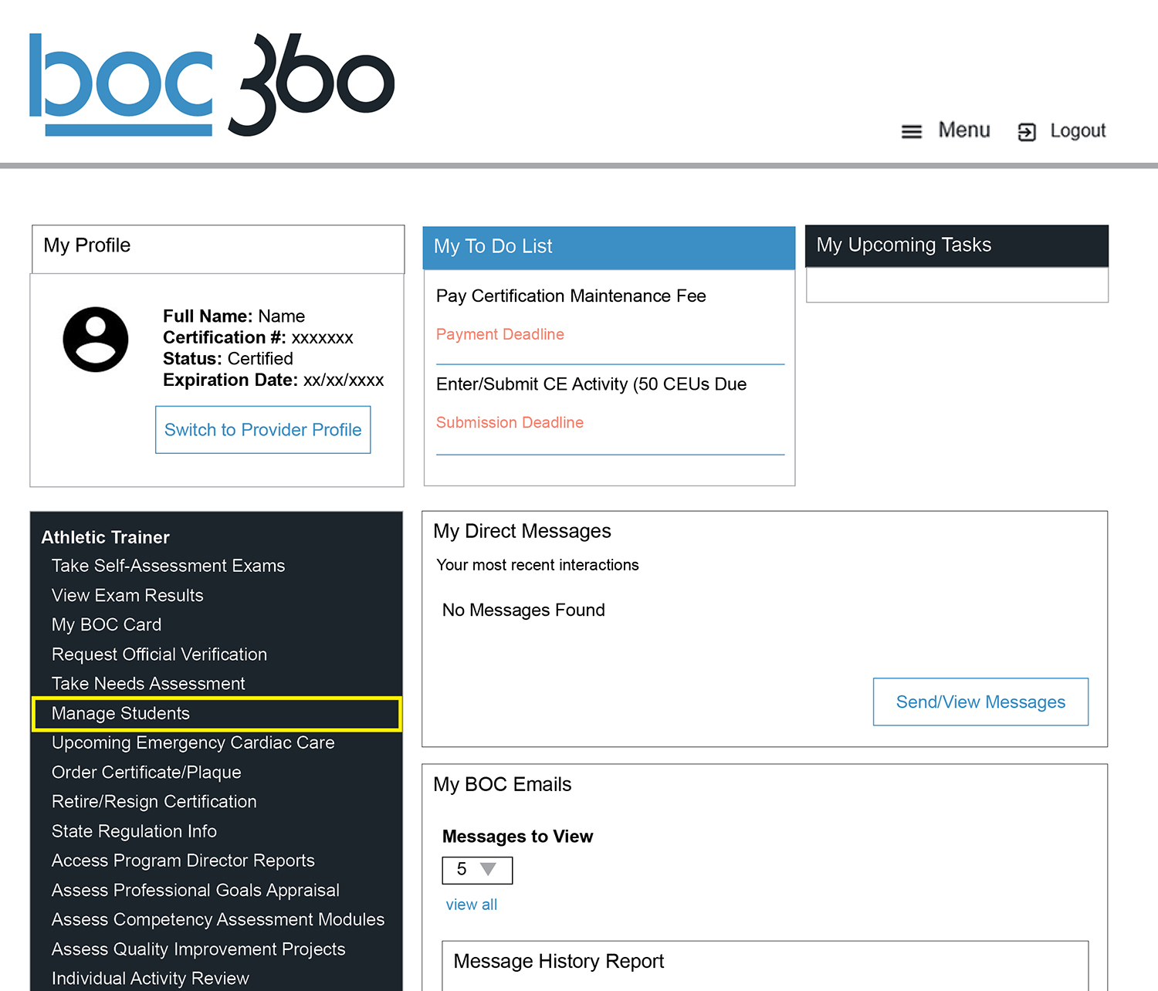Select My BOC Card
The image size is (1158, 991).
tap(106, 624)
